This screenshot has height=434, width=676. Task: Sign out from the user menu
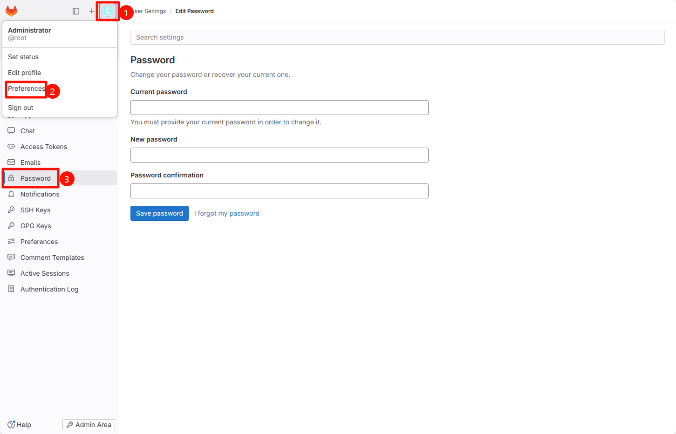21,108
